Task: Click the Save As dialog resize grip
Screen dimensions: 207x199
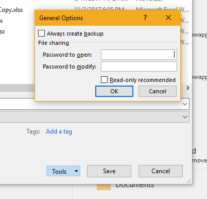Action: pos(188,181)
